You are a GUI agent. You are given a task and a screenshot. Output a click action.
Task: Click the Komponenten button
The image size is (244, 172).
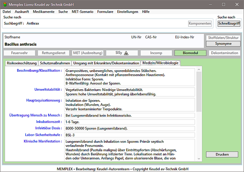click(x=200, y=24)
